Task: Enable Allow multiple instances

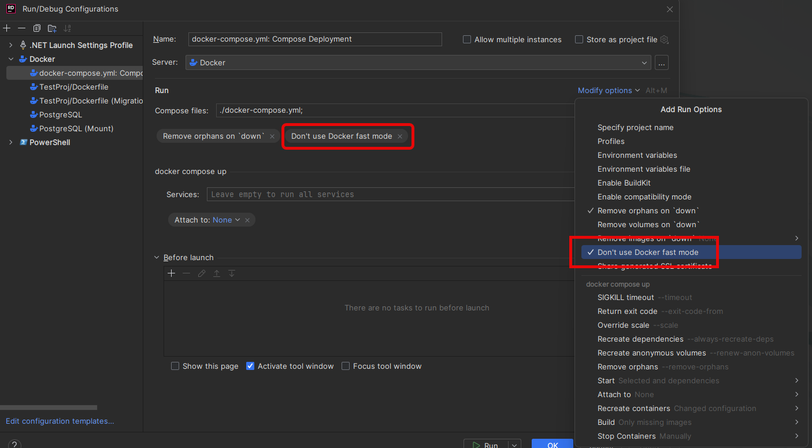Action: (467, 40)
